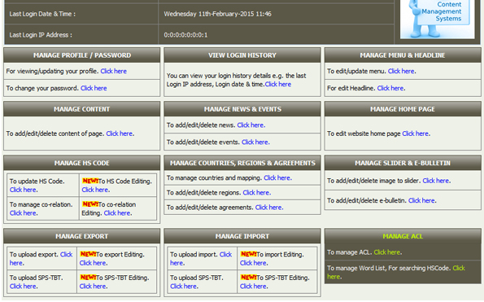Follow the change password 'Click here' link

pos(94,88)
